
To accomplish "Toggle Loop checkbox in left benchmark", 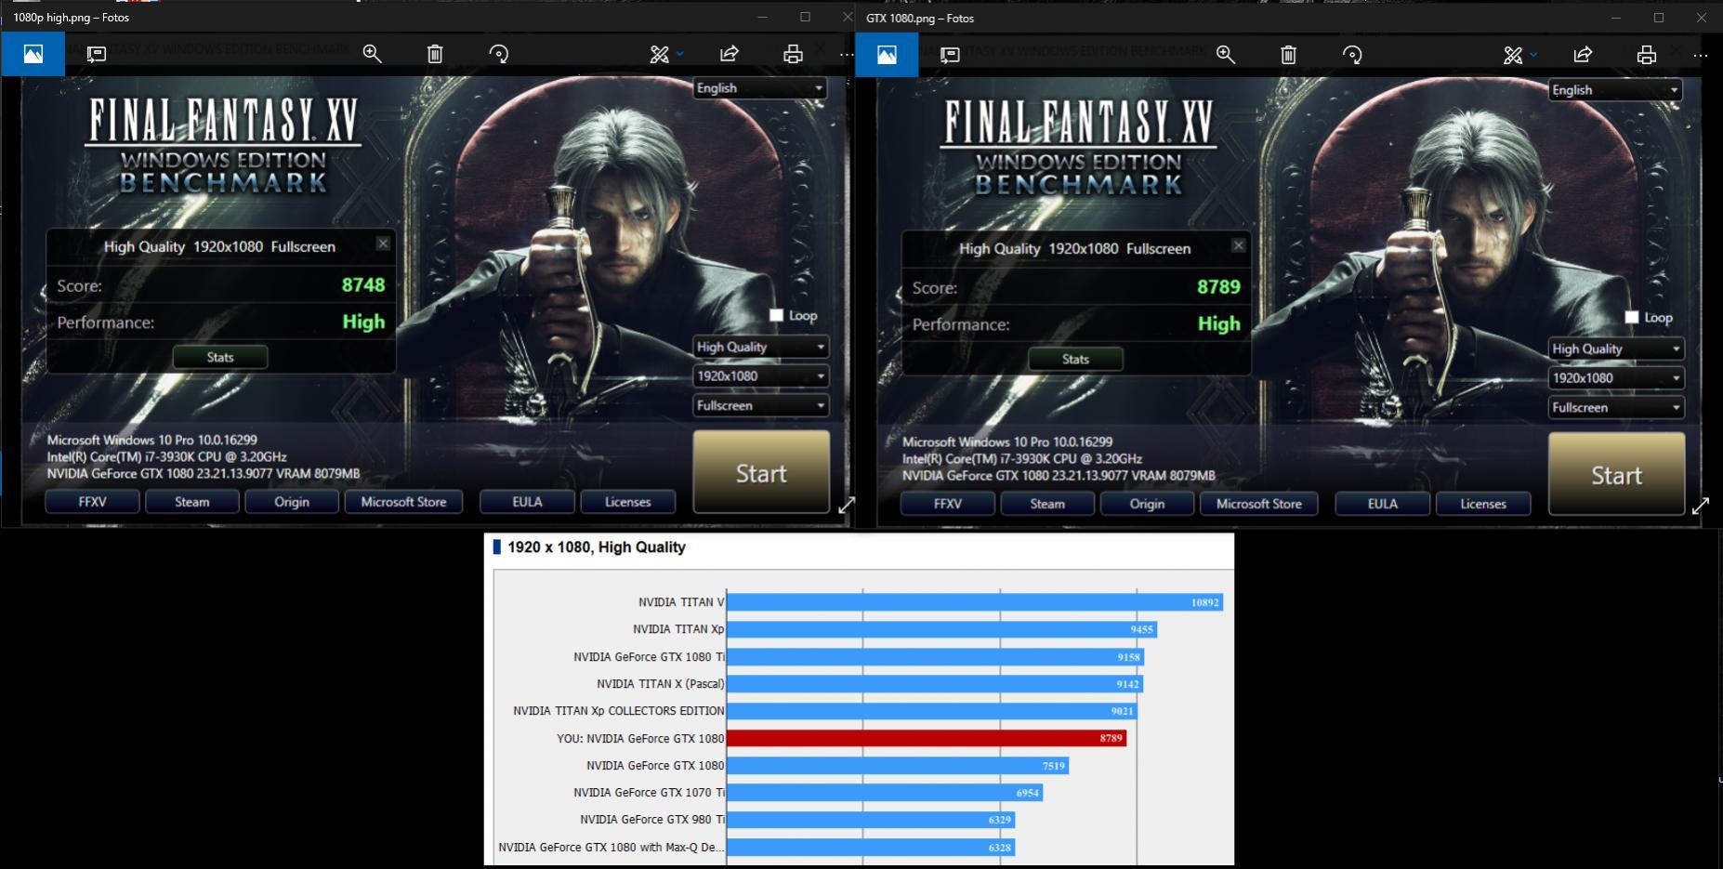I will coord(776,315).
